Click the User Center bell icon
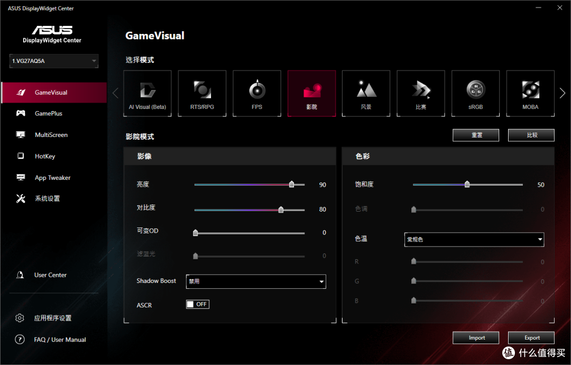This screenshot has height=365, width=571. click(x=20, y=275)
